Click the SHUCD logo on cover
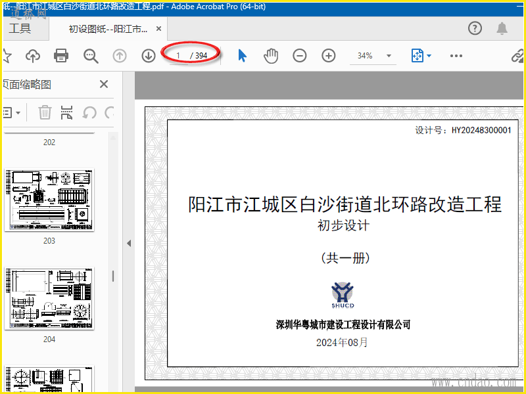The image size is (526, 394). tap(343, 295)
